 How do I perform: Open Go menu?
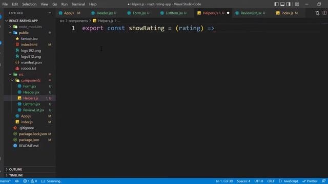tap(55, 4)
